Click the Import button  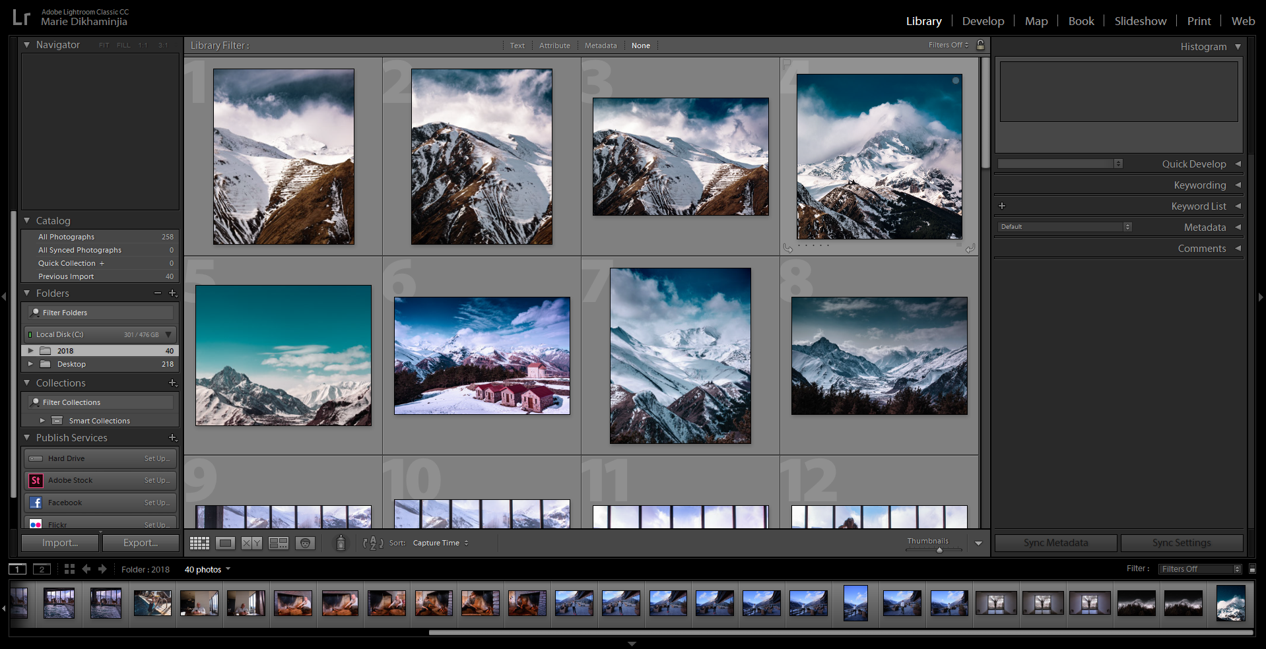pyautogui.click(x=60, y=542)
